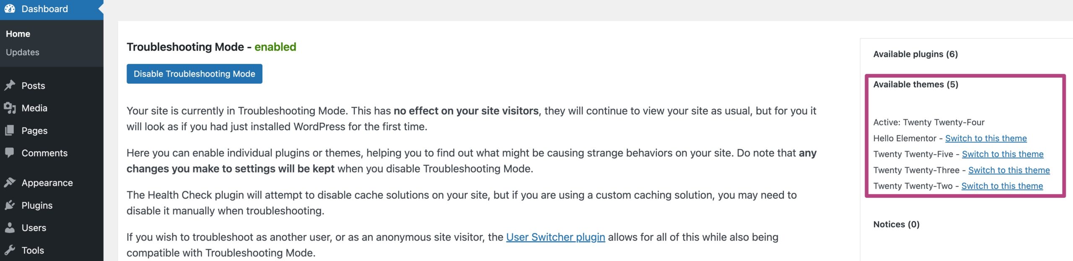This screenshot has width=1073, height=261.
Task: Expand the Notices (0) section
Action: tap(896, 225)
